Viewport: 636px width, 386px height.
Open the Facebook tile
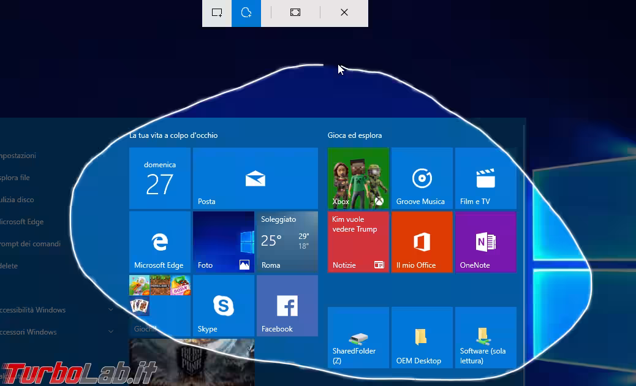(287, 306)
